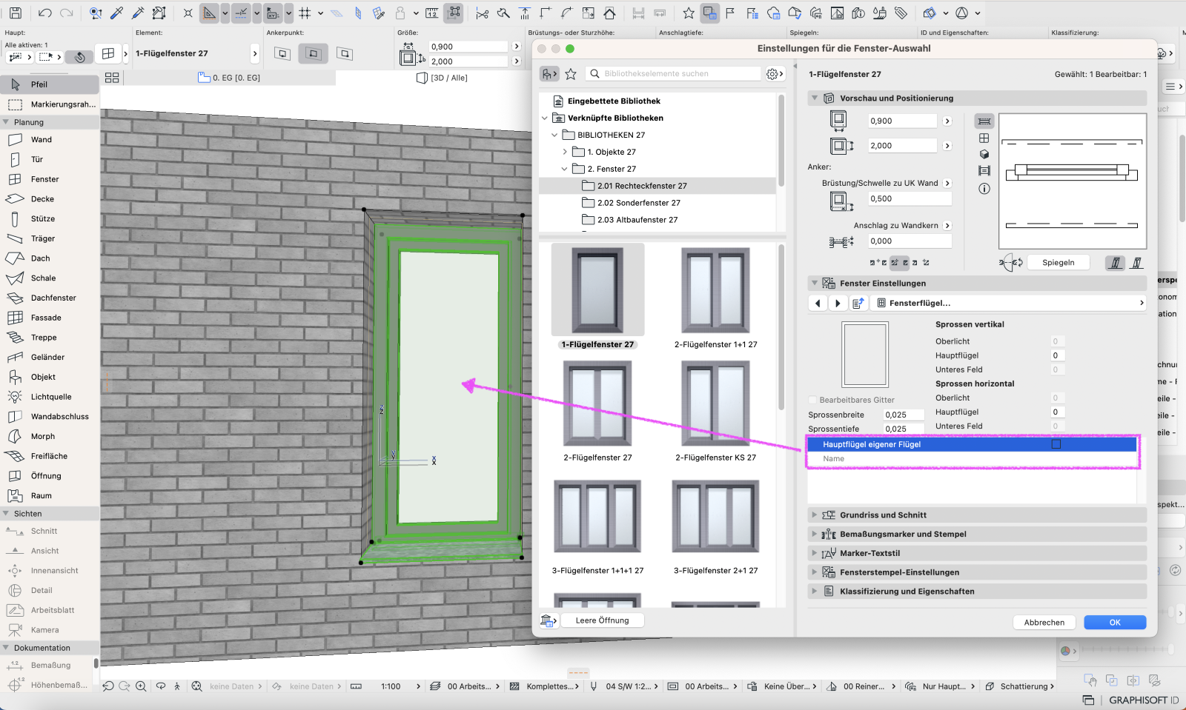This screenshot has width=1186, height=710.
Task: Select the third Ankerpunkt anchor button
Action: click(x=344, y=53)
